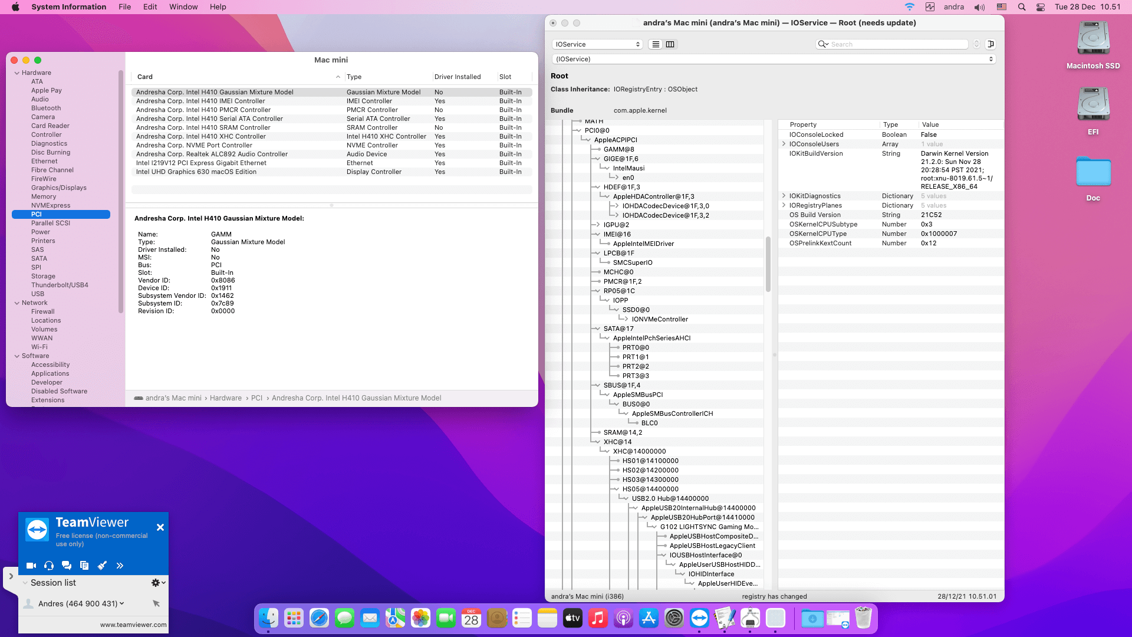This screenshot has height=637, width=1132.
Task: Switch IORegistryExplorer to column view
Action: pos(670,44)
